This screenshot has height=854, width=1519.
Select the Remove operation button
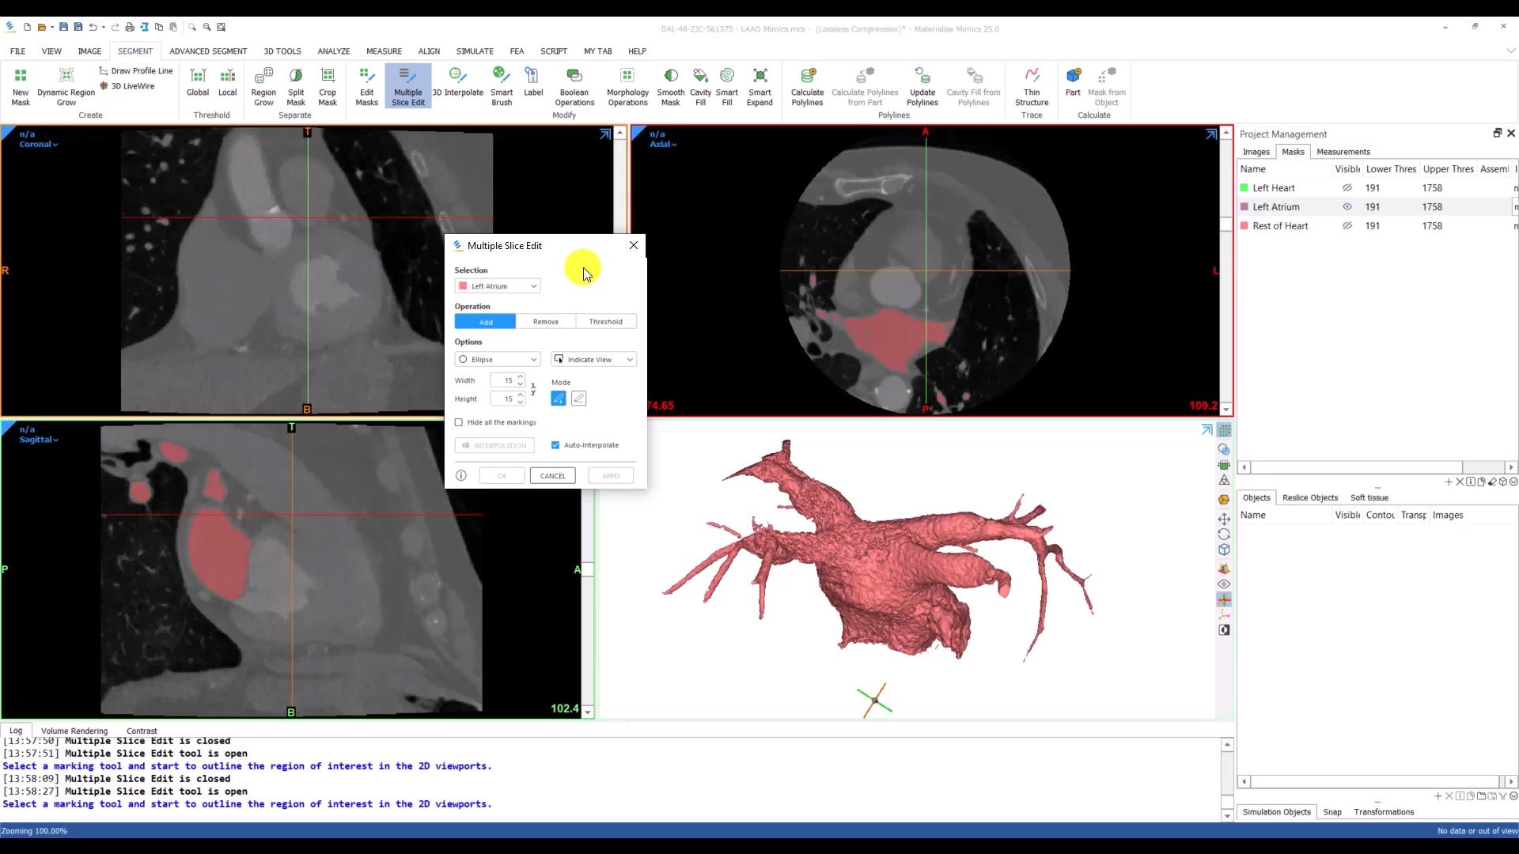[546, 322]
